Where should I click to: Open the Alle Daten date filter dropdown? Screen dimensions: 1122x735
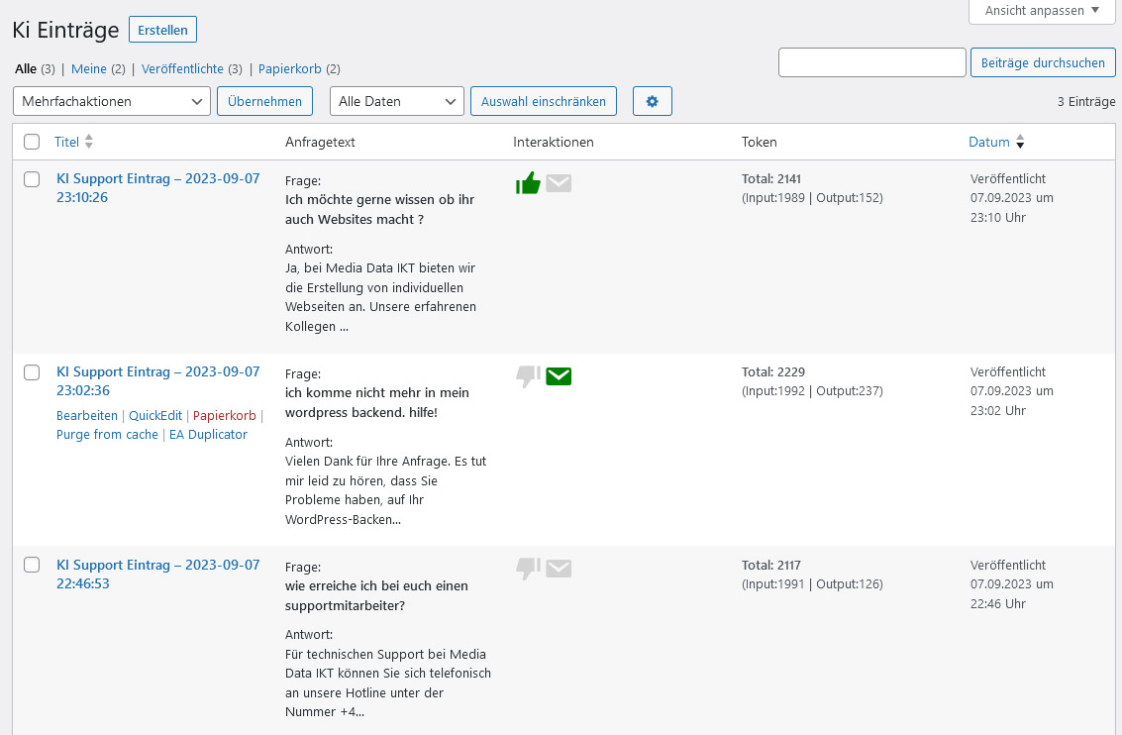pyautogui.click(x=396, y=102)
